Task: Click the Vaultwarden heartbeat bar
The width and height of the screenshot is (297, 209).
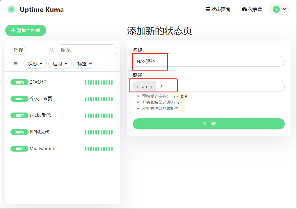Action: pos(99,149)
